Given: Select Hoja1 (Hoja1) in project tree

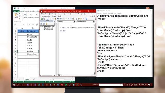Looking at the screenshot, I should [48, 28].
